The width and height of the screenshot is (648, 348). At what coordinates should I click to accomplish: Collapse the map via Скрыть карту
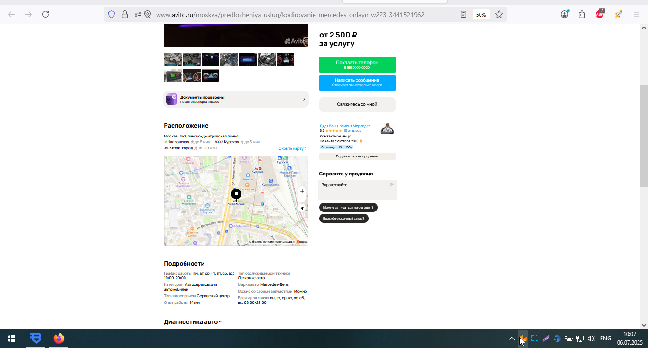click(292, 148)
